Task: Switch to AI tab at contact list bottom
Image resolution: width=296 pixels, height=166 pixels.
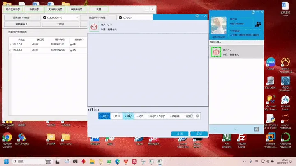Action: pos(257,129)
